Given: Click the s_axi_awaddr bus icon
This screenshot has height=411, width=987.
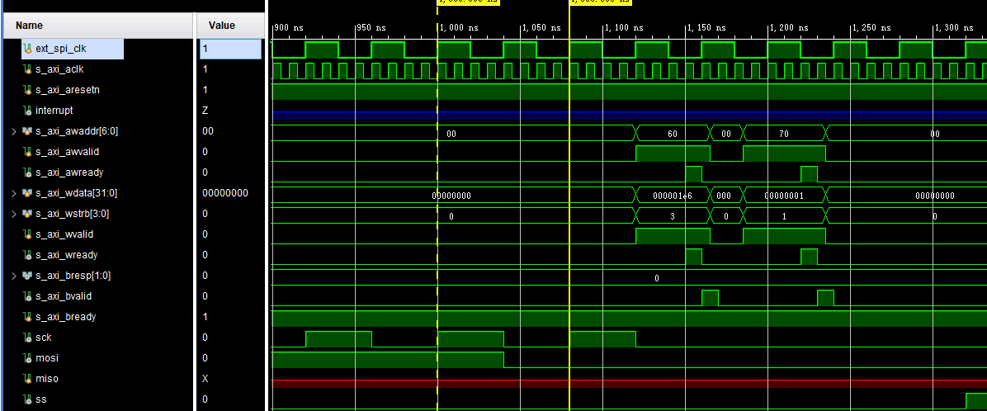Looking at the screenshot, I should pyautogui.click(x=27, y=131).
